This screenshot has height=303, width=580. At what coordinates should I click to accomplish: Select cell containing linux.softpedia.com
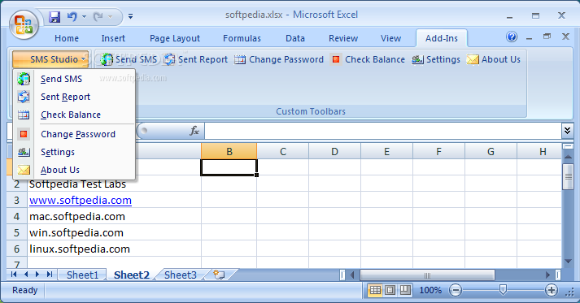click(x=115, y=249)
